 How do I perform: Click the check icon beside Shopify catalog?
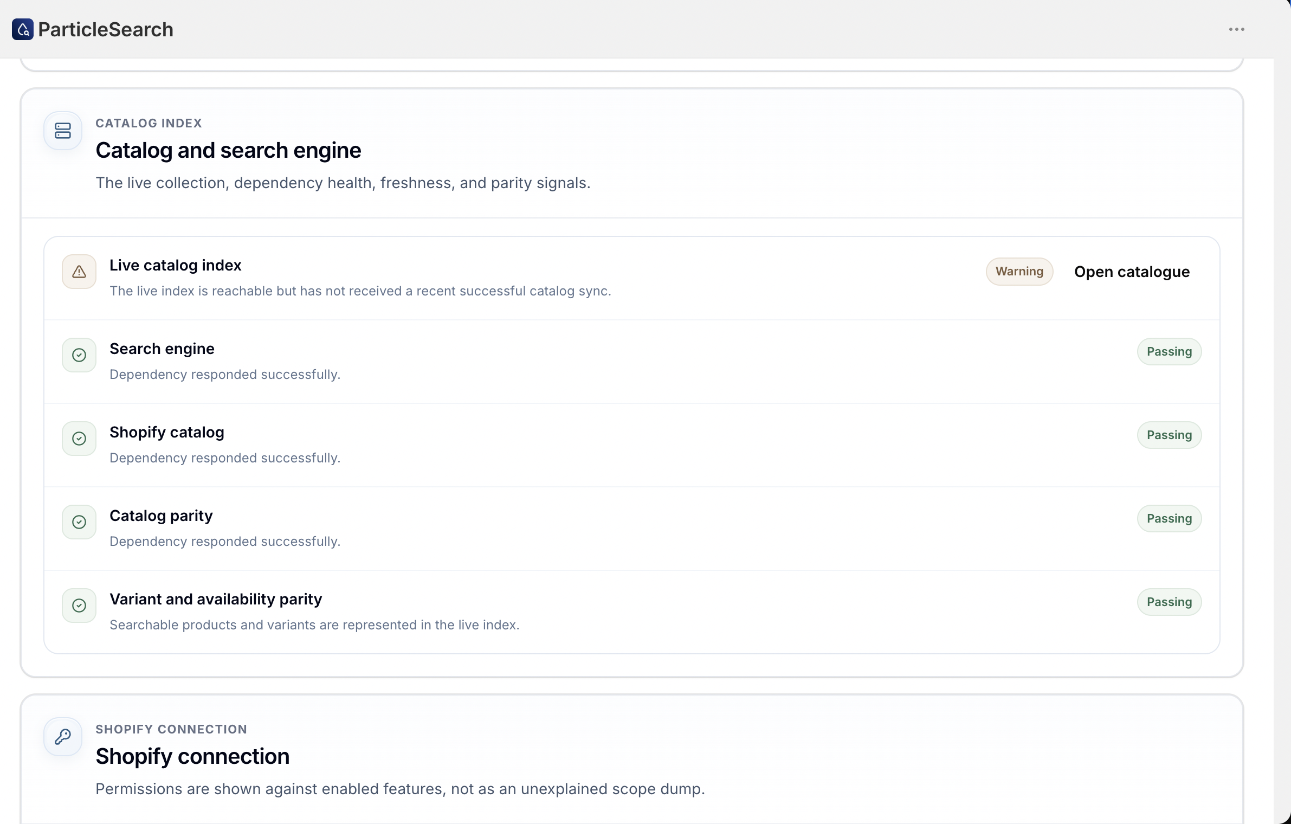pyautogui.click(x=79, y=439)
